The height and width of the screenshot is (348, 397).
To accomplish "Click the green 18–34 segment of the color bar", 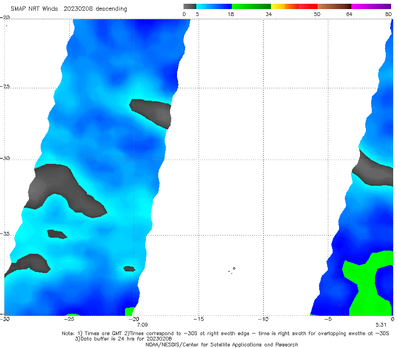I will (251, 6).
